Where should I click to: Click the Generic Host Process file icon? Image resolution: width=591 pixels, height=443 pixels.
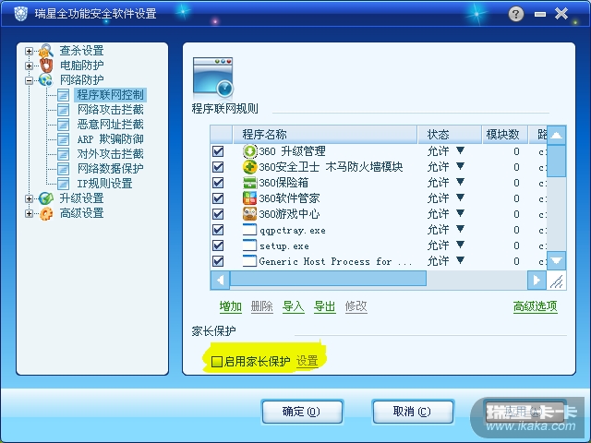click(x=249, y=261)
